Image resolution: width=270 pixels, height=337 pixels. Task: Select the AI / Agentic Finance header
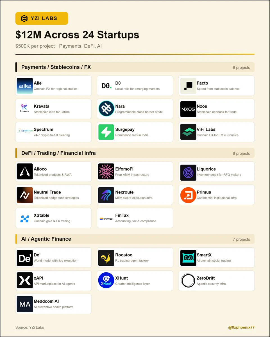tap(135, 239)
